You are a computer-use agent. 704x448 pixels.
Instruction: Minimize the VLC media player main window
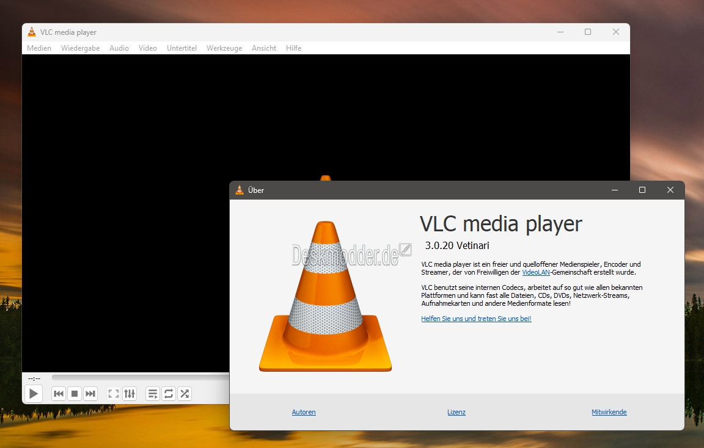560,32
